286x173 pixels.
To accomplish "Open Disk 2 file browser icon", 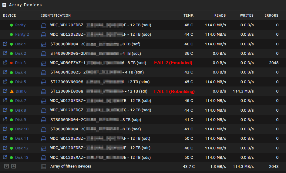I will click(x=5, y=53).
